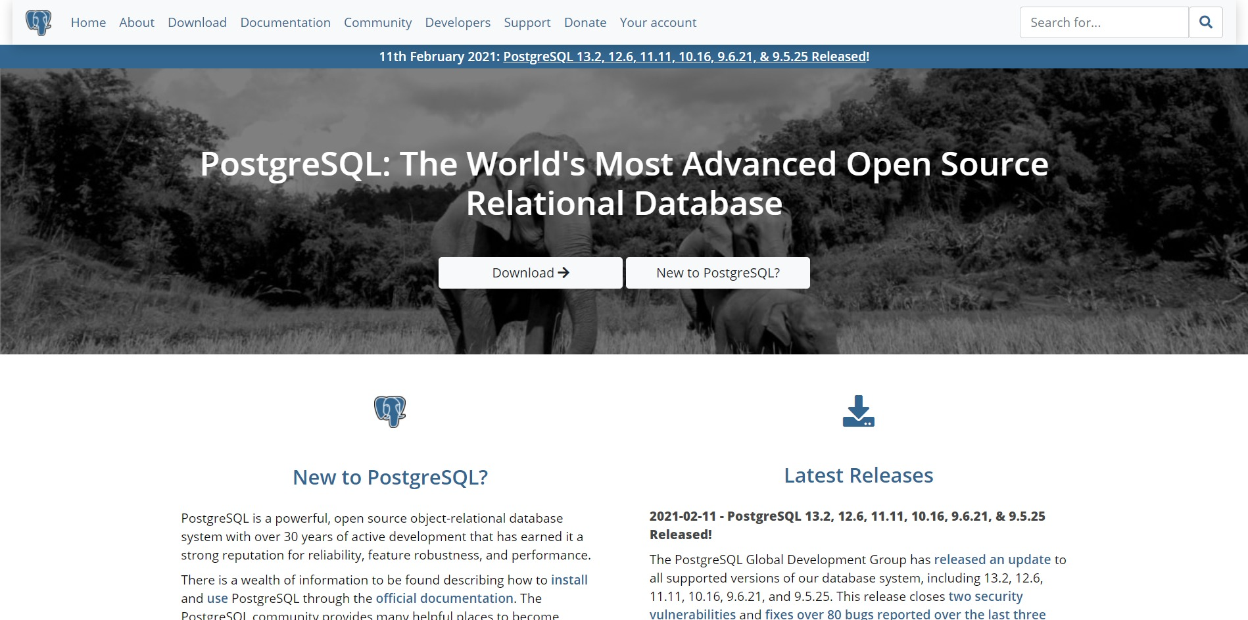1248x620 pixels.
Task: Focus the Search for... input field
Action: coord(1104,22)
